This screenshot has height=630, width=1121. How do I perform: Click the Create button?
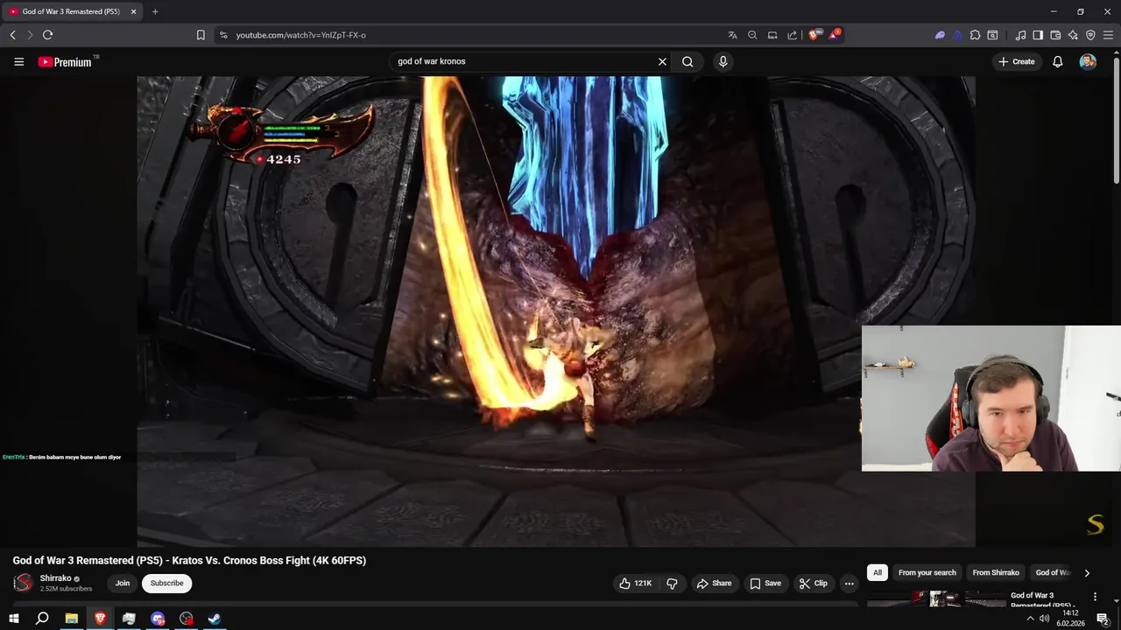pos(1017,61)
